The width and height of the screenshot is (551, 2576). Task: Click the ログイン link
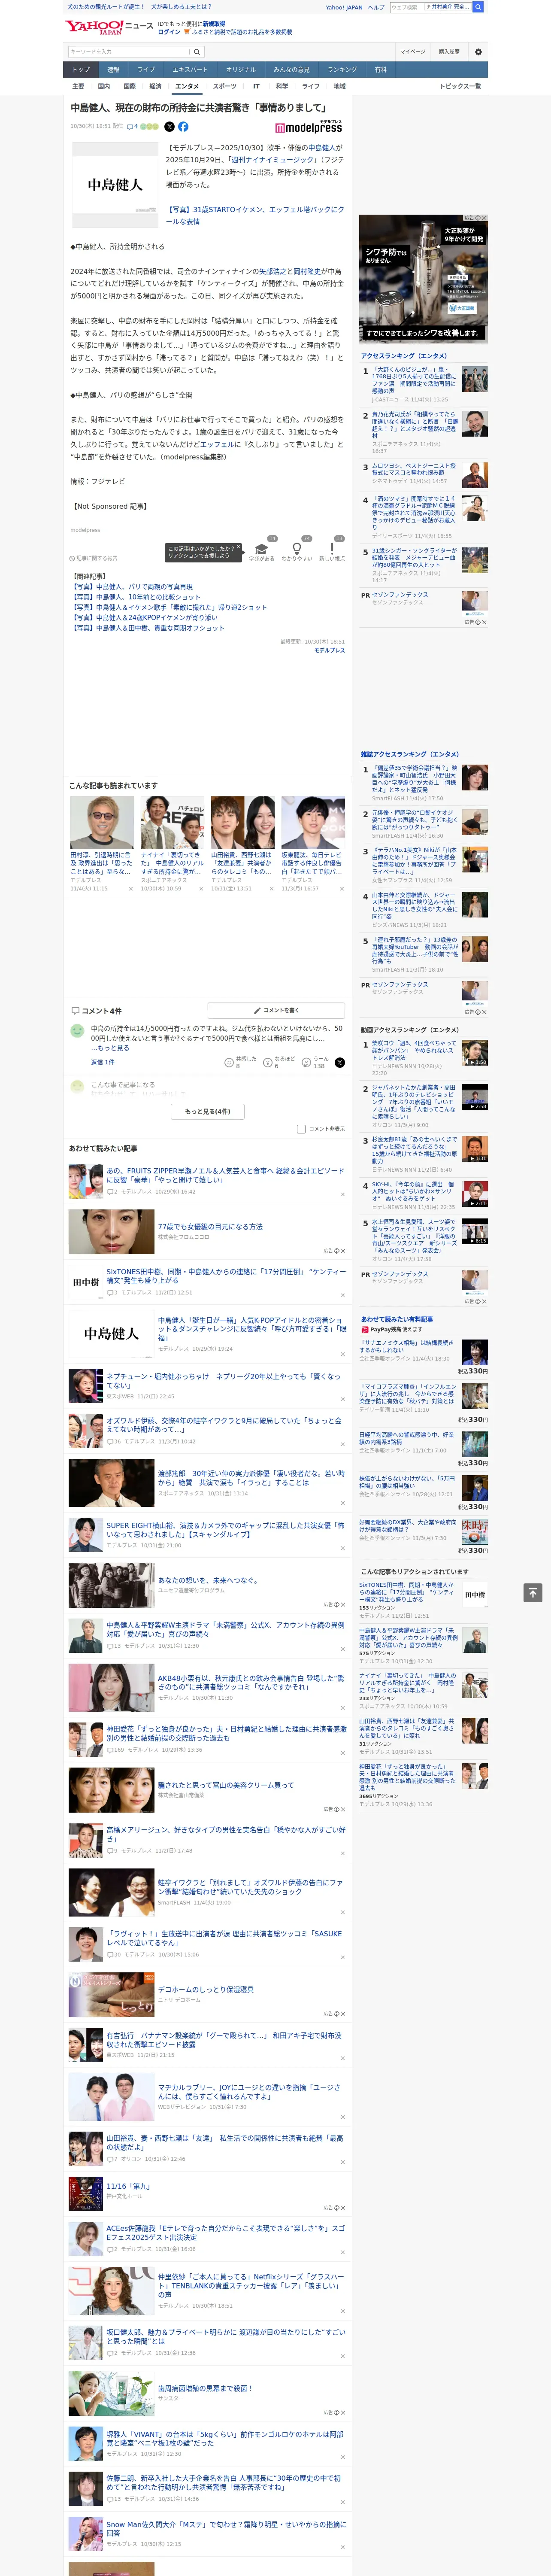169,32
